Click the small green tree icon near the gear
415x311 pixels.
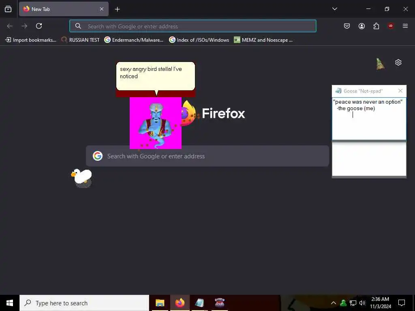380,64
